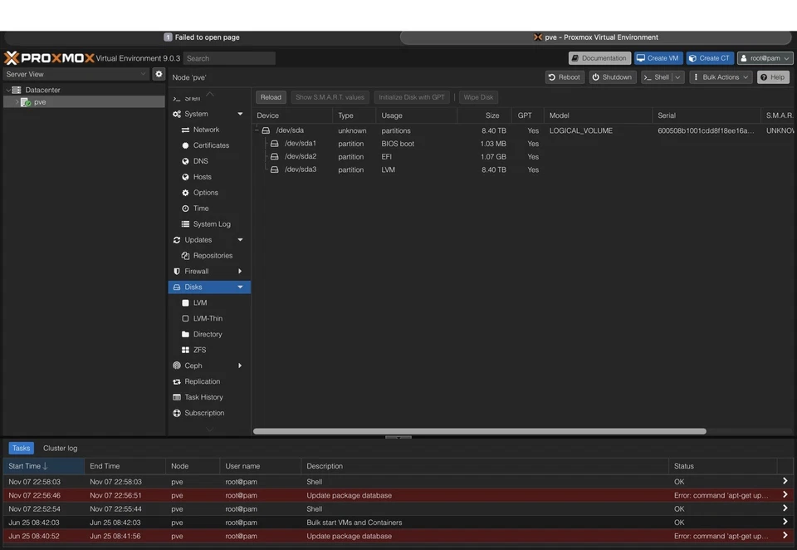The width and height of the screenshot is (797, 550).
Task: Click the Reload disks button
Action: pyautogui.click(x=271, y=97)
